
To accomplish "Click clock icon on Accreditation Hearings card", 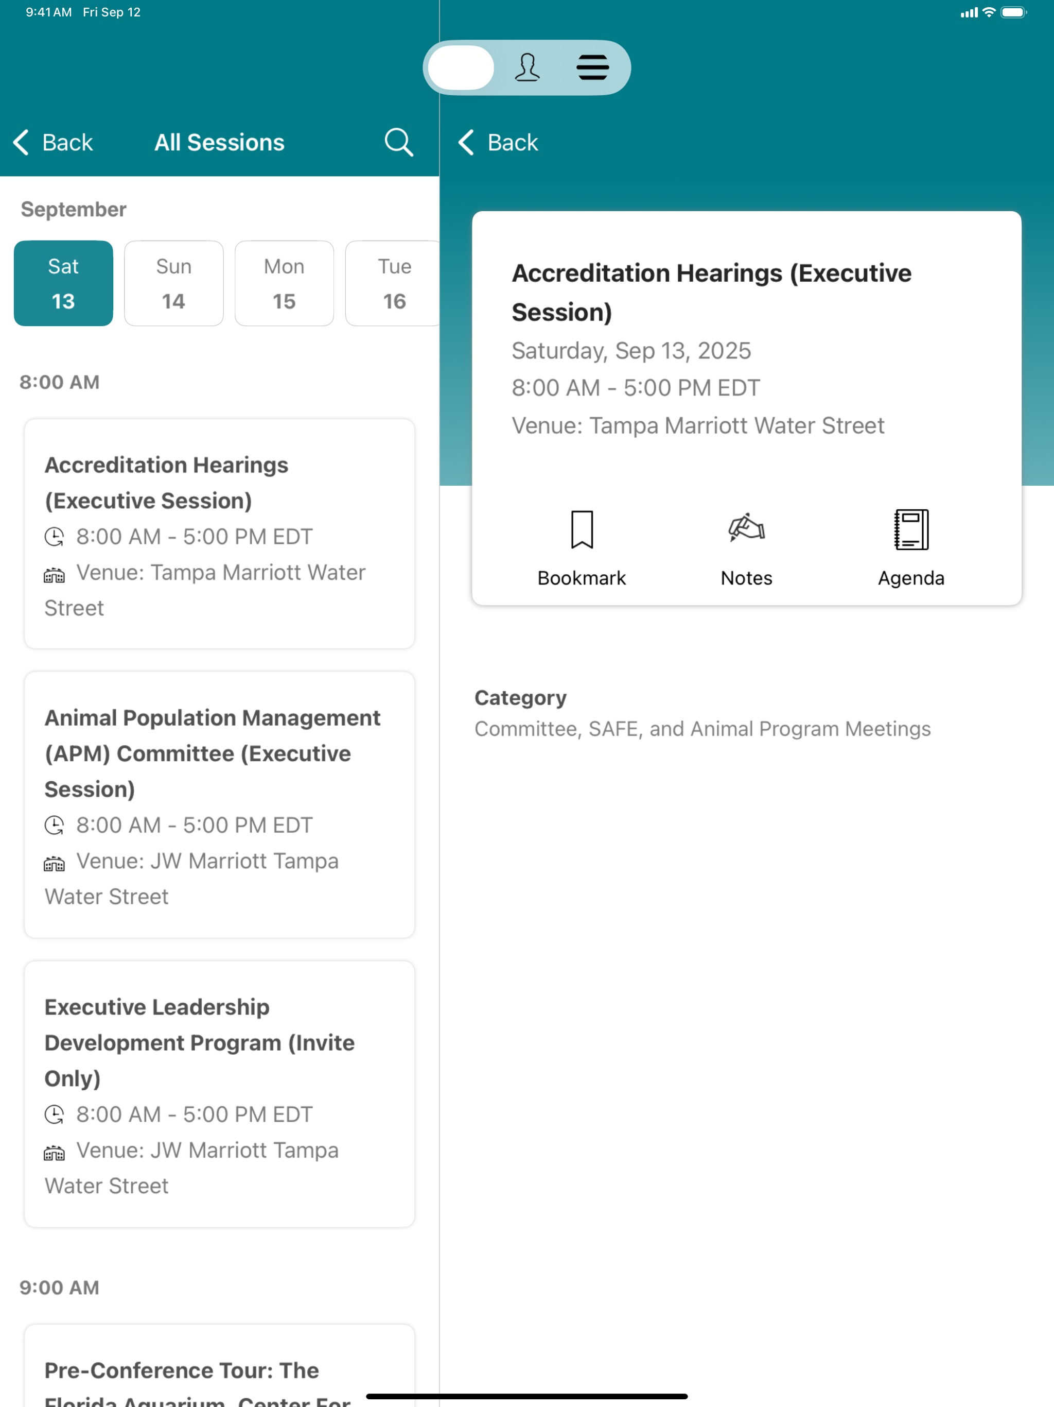I will tap(54, 537).
